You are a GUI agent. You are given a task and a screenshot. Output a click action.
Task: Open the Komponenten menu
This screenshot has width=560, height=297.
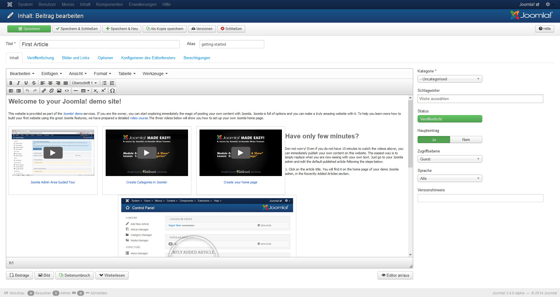point(109,4)
